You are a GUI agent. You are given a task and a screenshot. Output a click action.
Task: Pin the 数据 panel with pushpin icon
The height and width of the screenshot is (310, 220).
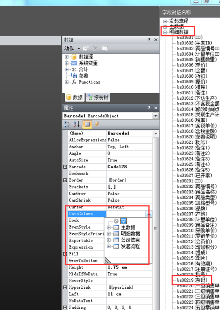pyautogui.click(x=149, y=40)
